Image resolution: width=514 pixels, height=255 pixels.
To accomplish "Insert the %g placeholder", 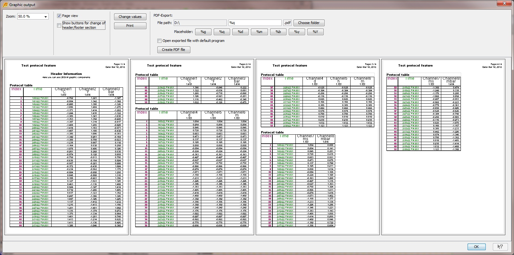I will (203, 32).
